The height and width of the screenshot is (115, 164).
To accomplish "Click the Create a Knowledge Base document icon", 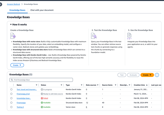I will [13, 36].
